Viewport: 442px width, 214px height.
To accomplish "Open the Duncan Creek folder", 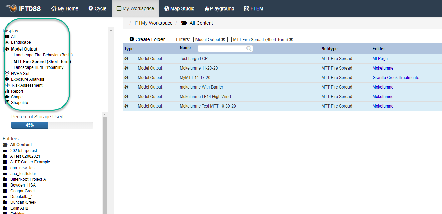I will [x=20, y=202].
